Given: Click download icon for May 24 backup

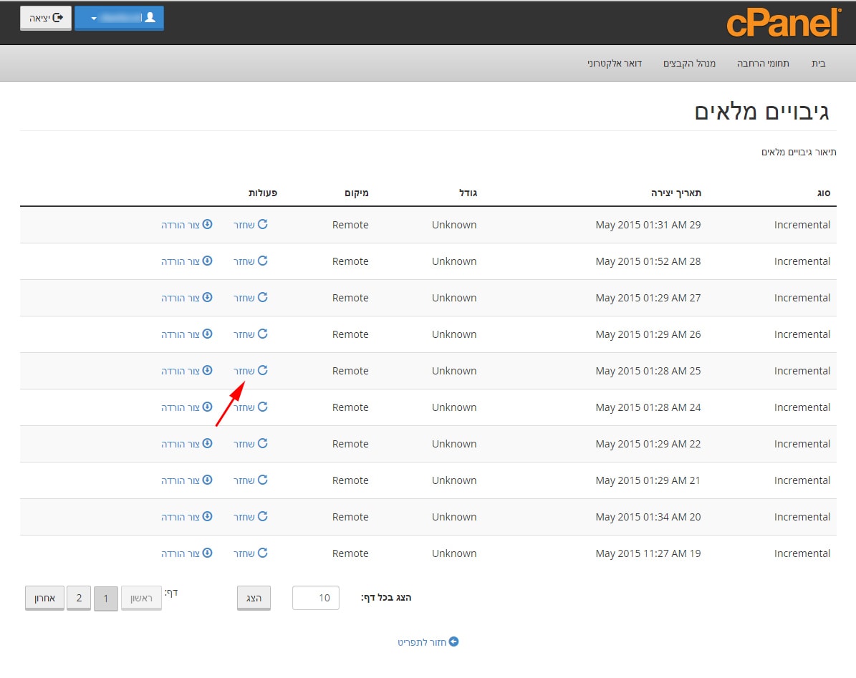Looking at the screenshot, I should pyautogui.click(x=208, y=407).
